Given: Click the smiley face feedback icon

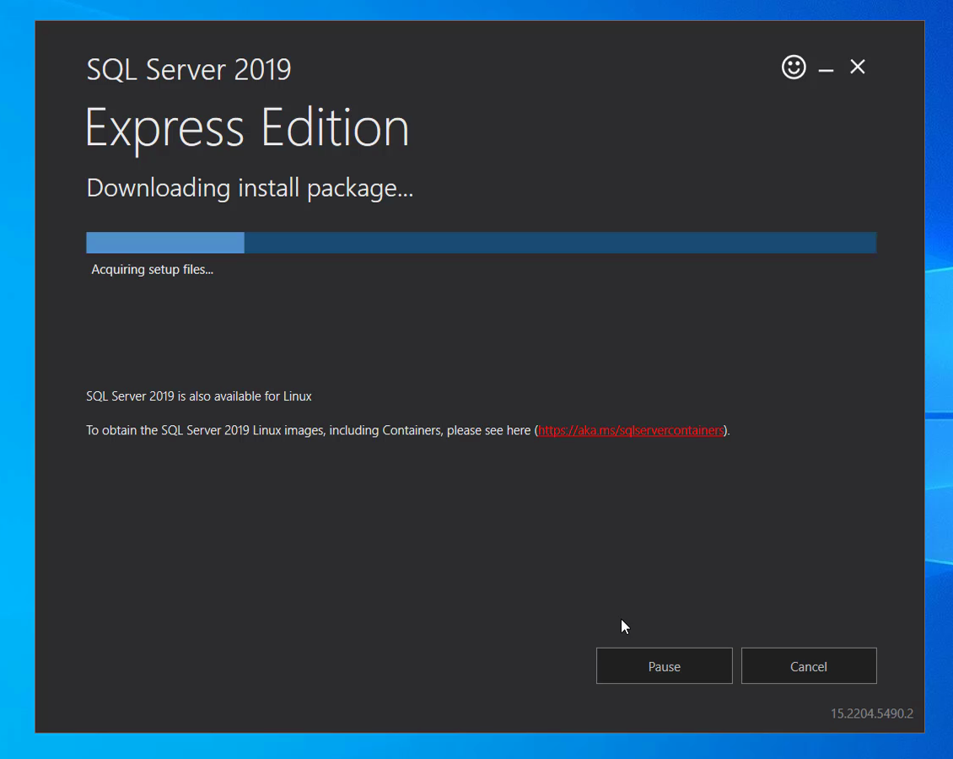Looking at the screenshot, I should click(x=794, y=67).
